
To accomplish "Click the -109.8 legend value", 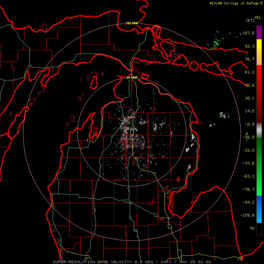I will point(247,215).
